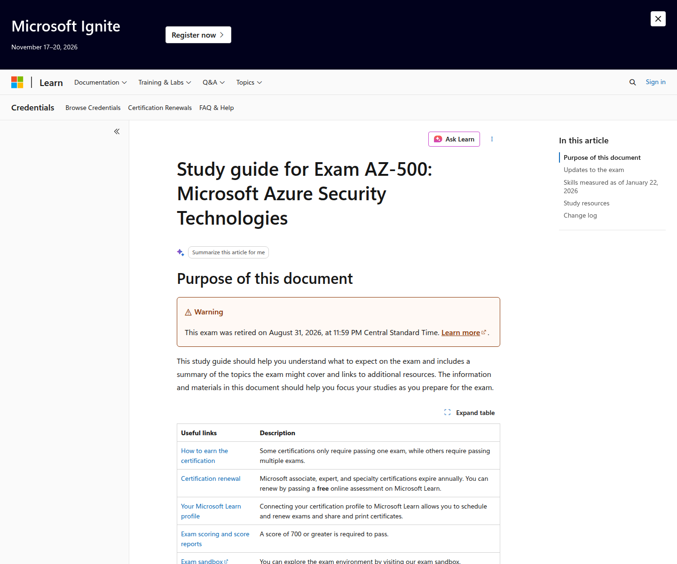Click the Register now arrow chevron
The height and width of the screenshot is (564, 677).
click(x=222, y=35)
